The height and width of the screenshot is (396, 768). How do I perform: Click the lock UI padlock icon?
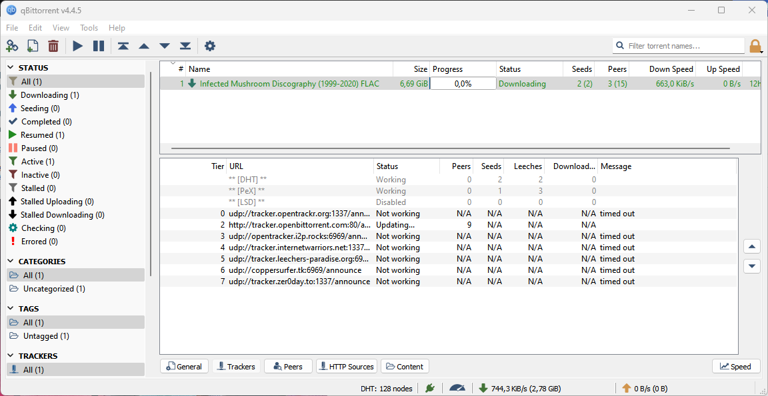point(755,46)
